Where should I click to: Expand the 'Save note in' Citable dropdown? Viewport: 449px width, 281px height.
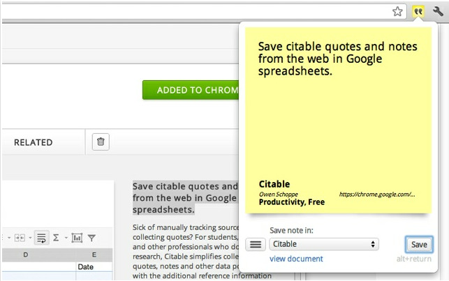click(x=324, y=244)
